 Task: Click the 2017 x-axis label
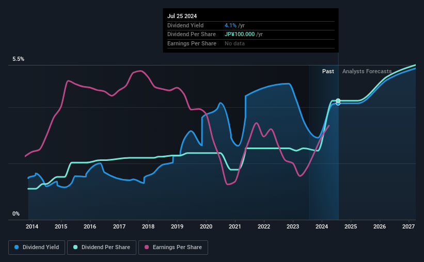click(119, 226)
